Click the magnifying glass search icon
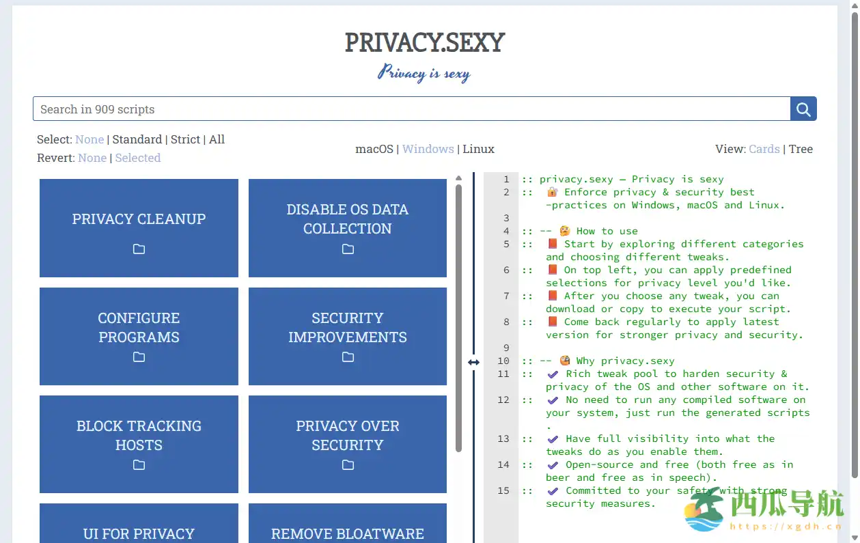 pos(803,109)
